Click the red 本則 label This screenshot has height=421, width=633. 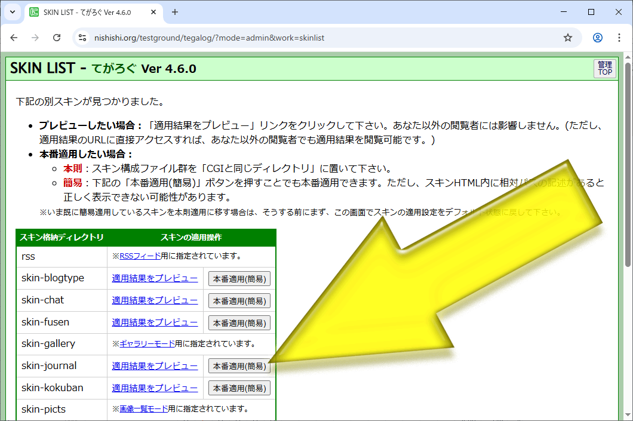pos(73,168)
